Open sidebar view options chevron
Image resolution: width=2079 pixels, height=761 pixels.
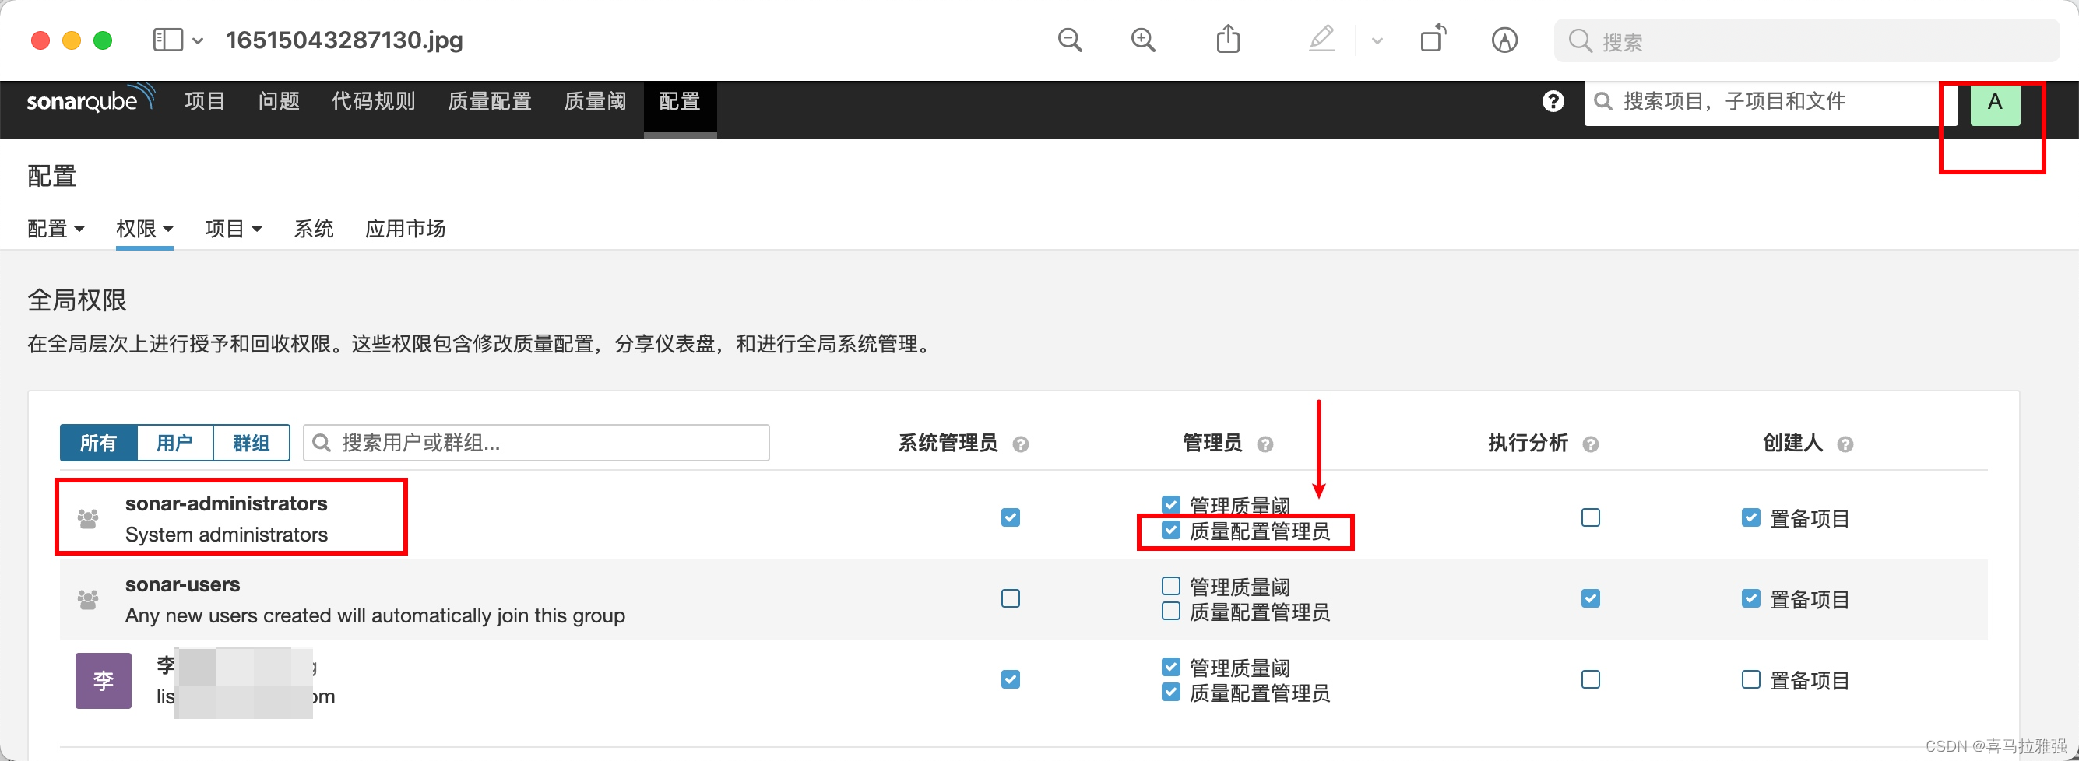coord(198,41)
